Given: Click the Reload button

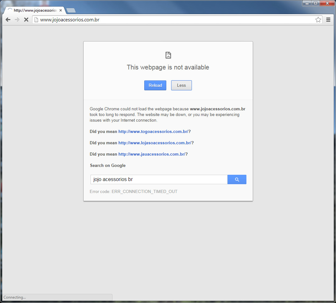Looking at the screenshot, I should click(155, 85).
